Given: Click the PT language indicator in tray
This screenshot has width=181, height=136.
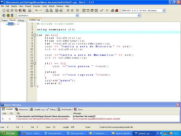Looking at the screenshot, I should (158, 133).
